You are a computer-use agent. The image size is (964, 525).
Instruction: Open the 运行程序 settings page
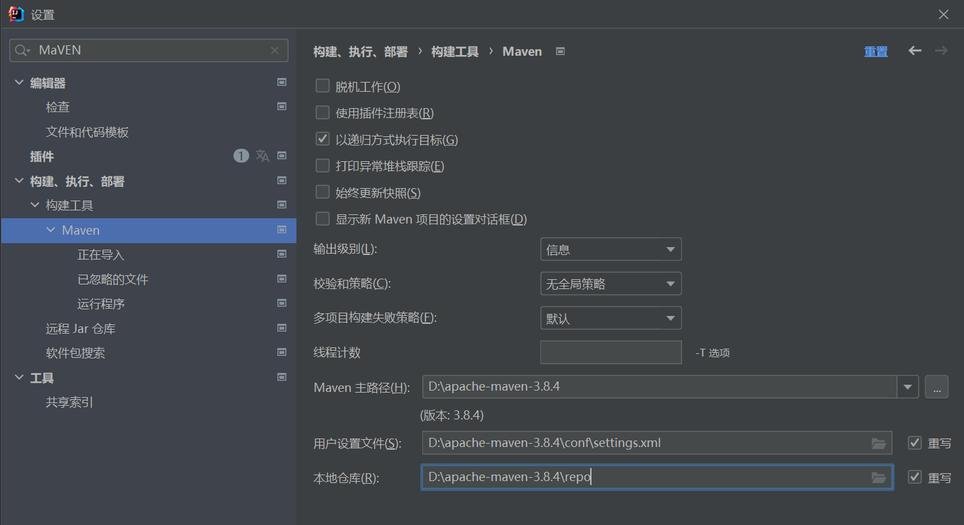pos(101,304)
